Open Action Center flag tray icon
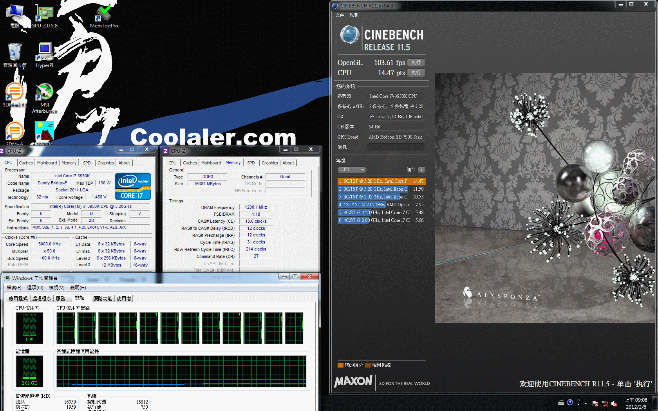The width and height of the screenshot is (658, 411). pos(595,404)
